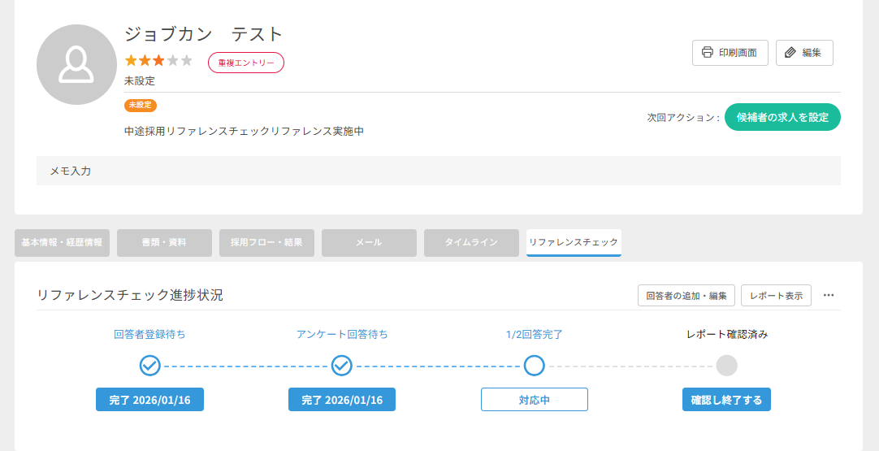This screenshot has width=879, height=451.
Task: Select the 採用フロー・結果 tab
Action: pos(266,242)
